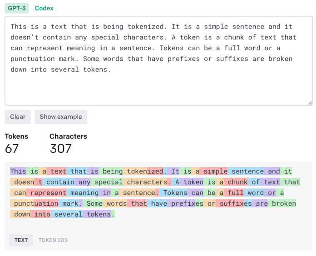Viewport: 316px width, 256px height.
Task: Click highlighted 'characters' token in output
Action: (146, 182)
